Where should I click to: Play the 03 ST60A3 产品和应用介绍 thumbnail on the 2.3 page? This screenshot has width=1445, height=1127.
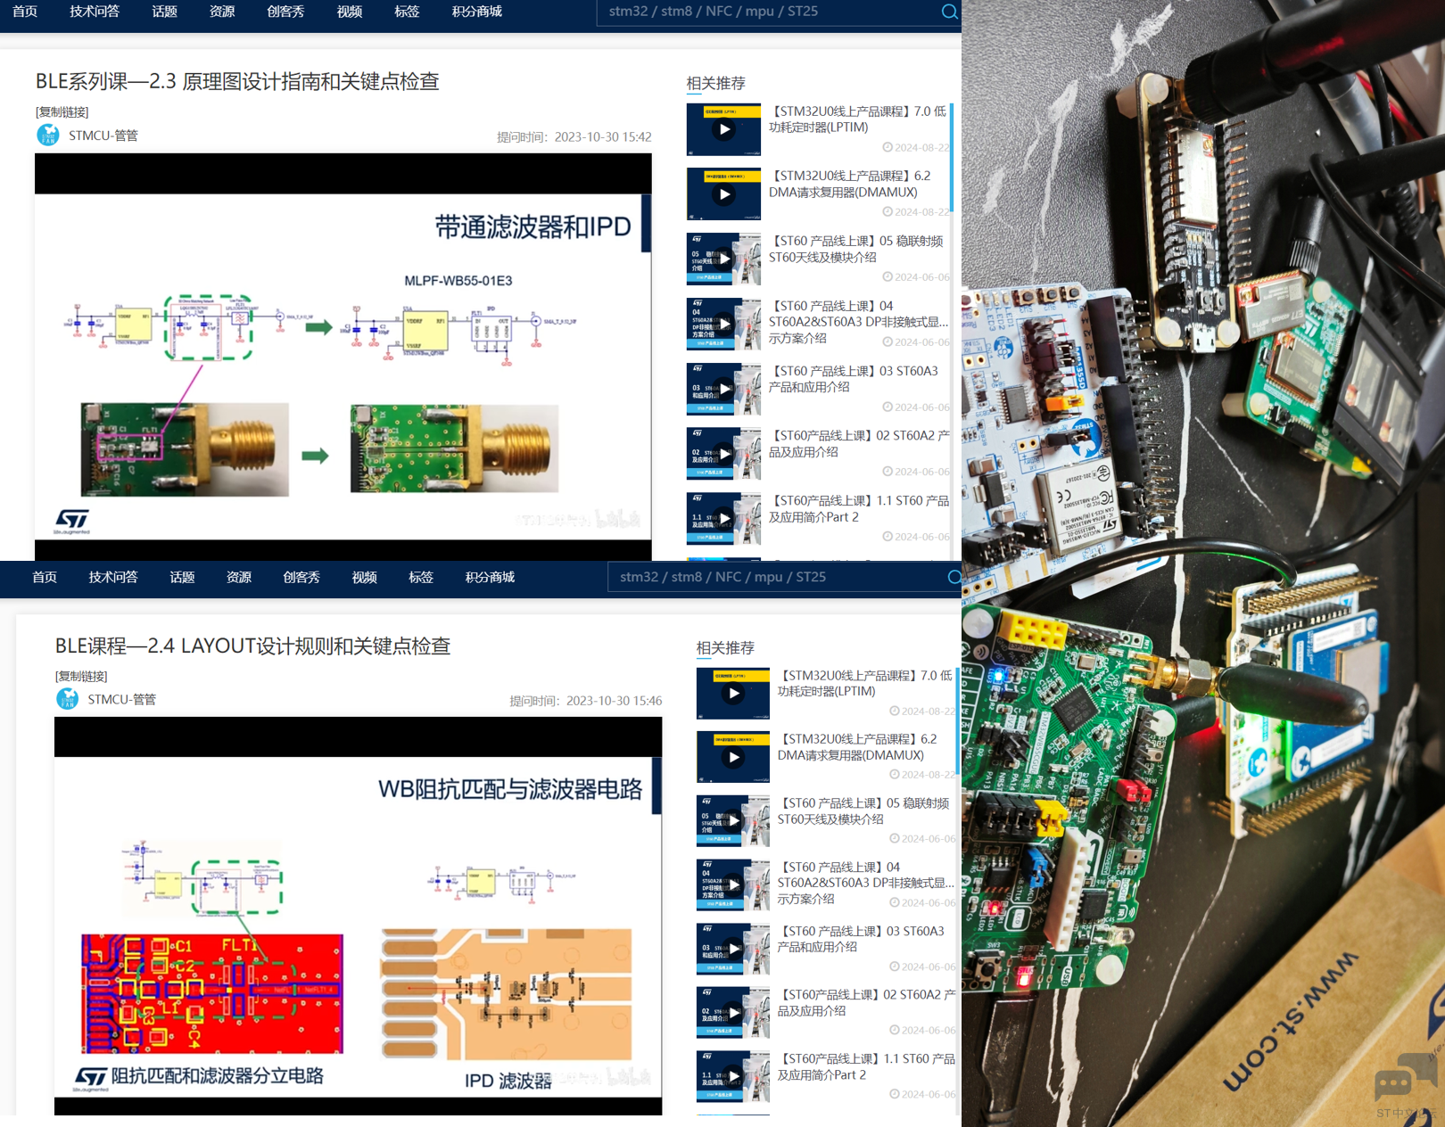point(723,389)
